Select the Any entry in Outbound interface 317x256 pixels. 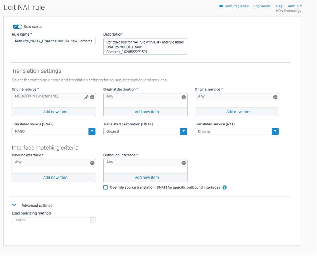pyautogui.click(x=110, y=162)
